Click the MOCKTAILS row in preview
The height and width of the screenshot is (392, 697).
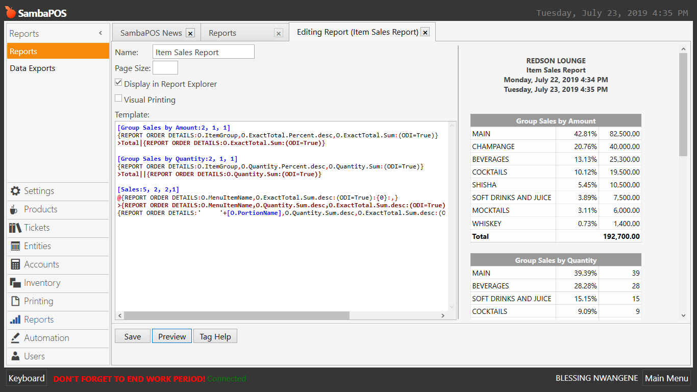click(x=556, y=210)
